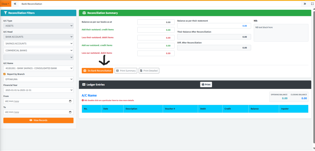315x151 pixels.
Task: Toggle fullscreen mode icon
Action: (311, 4)
